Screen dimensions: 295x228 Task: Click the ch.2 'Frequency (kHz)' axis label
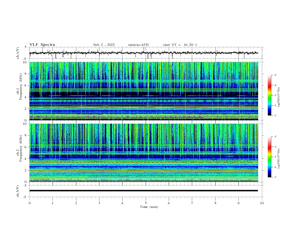[x=21, y=148]
